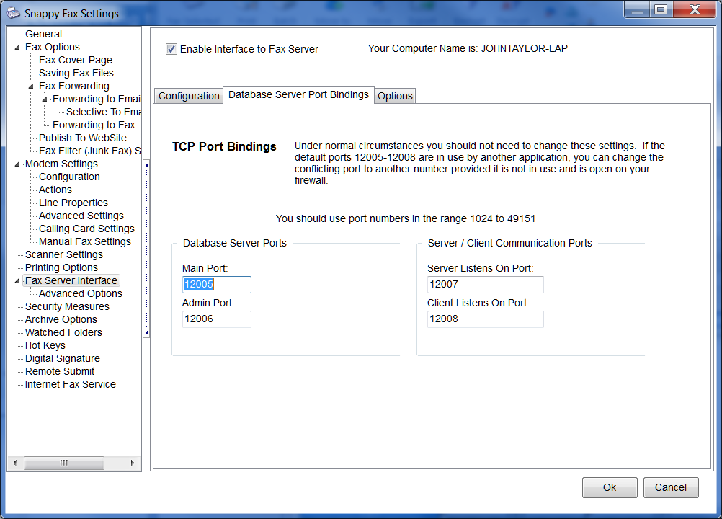
Task: Dismiss dialog with the Cancel button
Action: 671,487
